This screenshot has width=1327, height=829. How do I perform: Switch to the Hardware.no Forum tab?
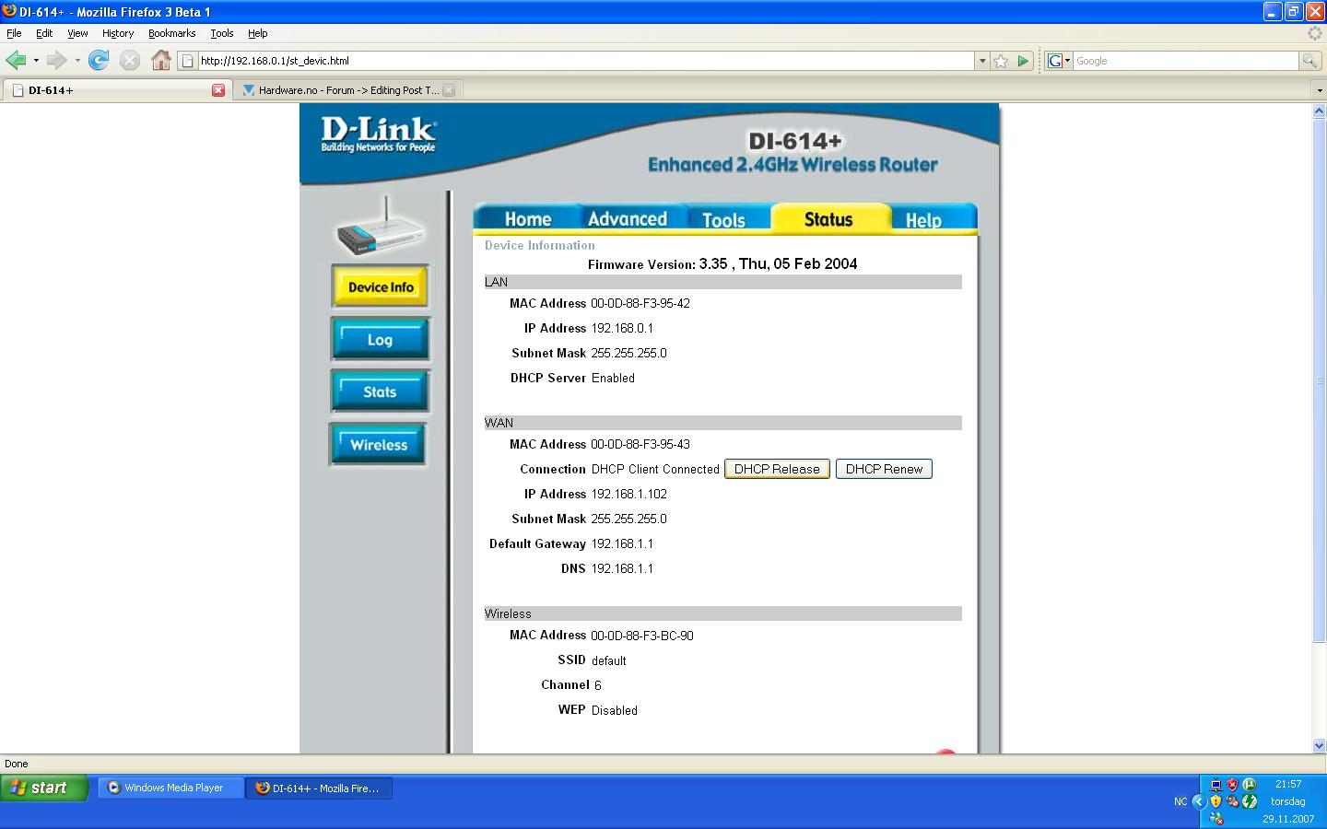347,90
